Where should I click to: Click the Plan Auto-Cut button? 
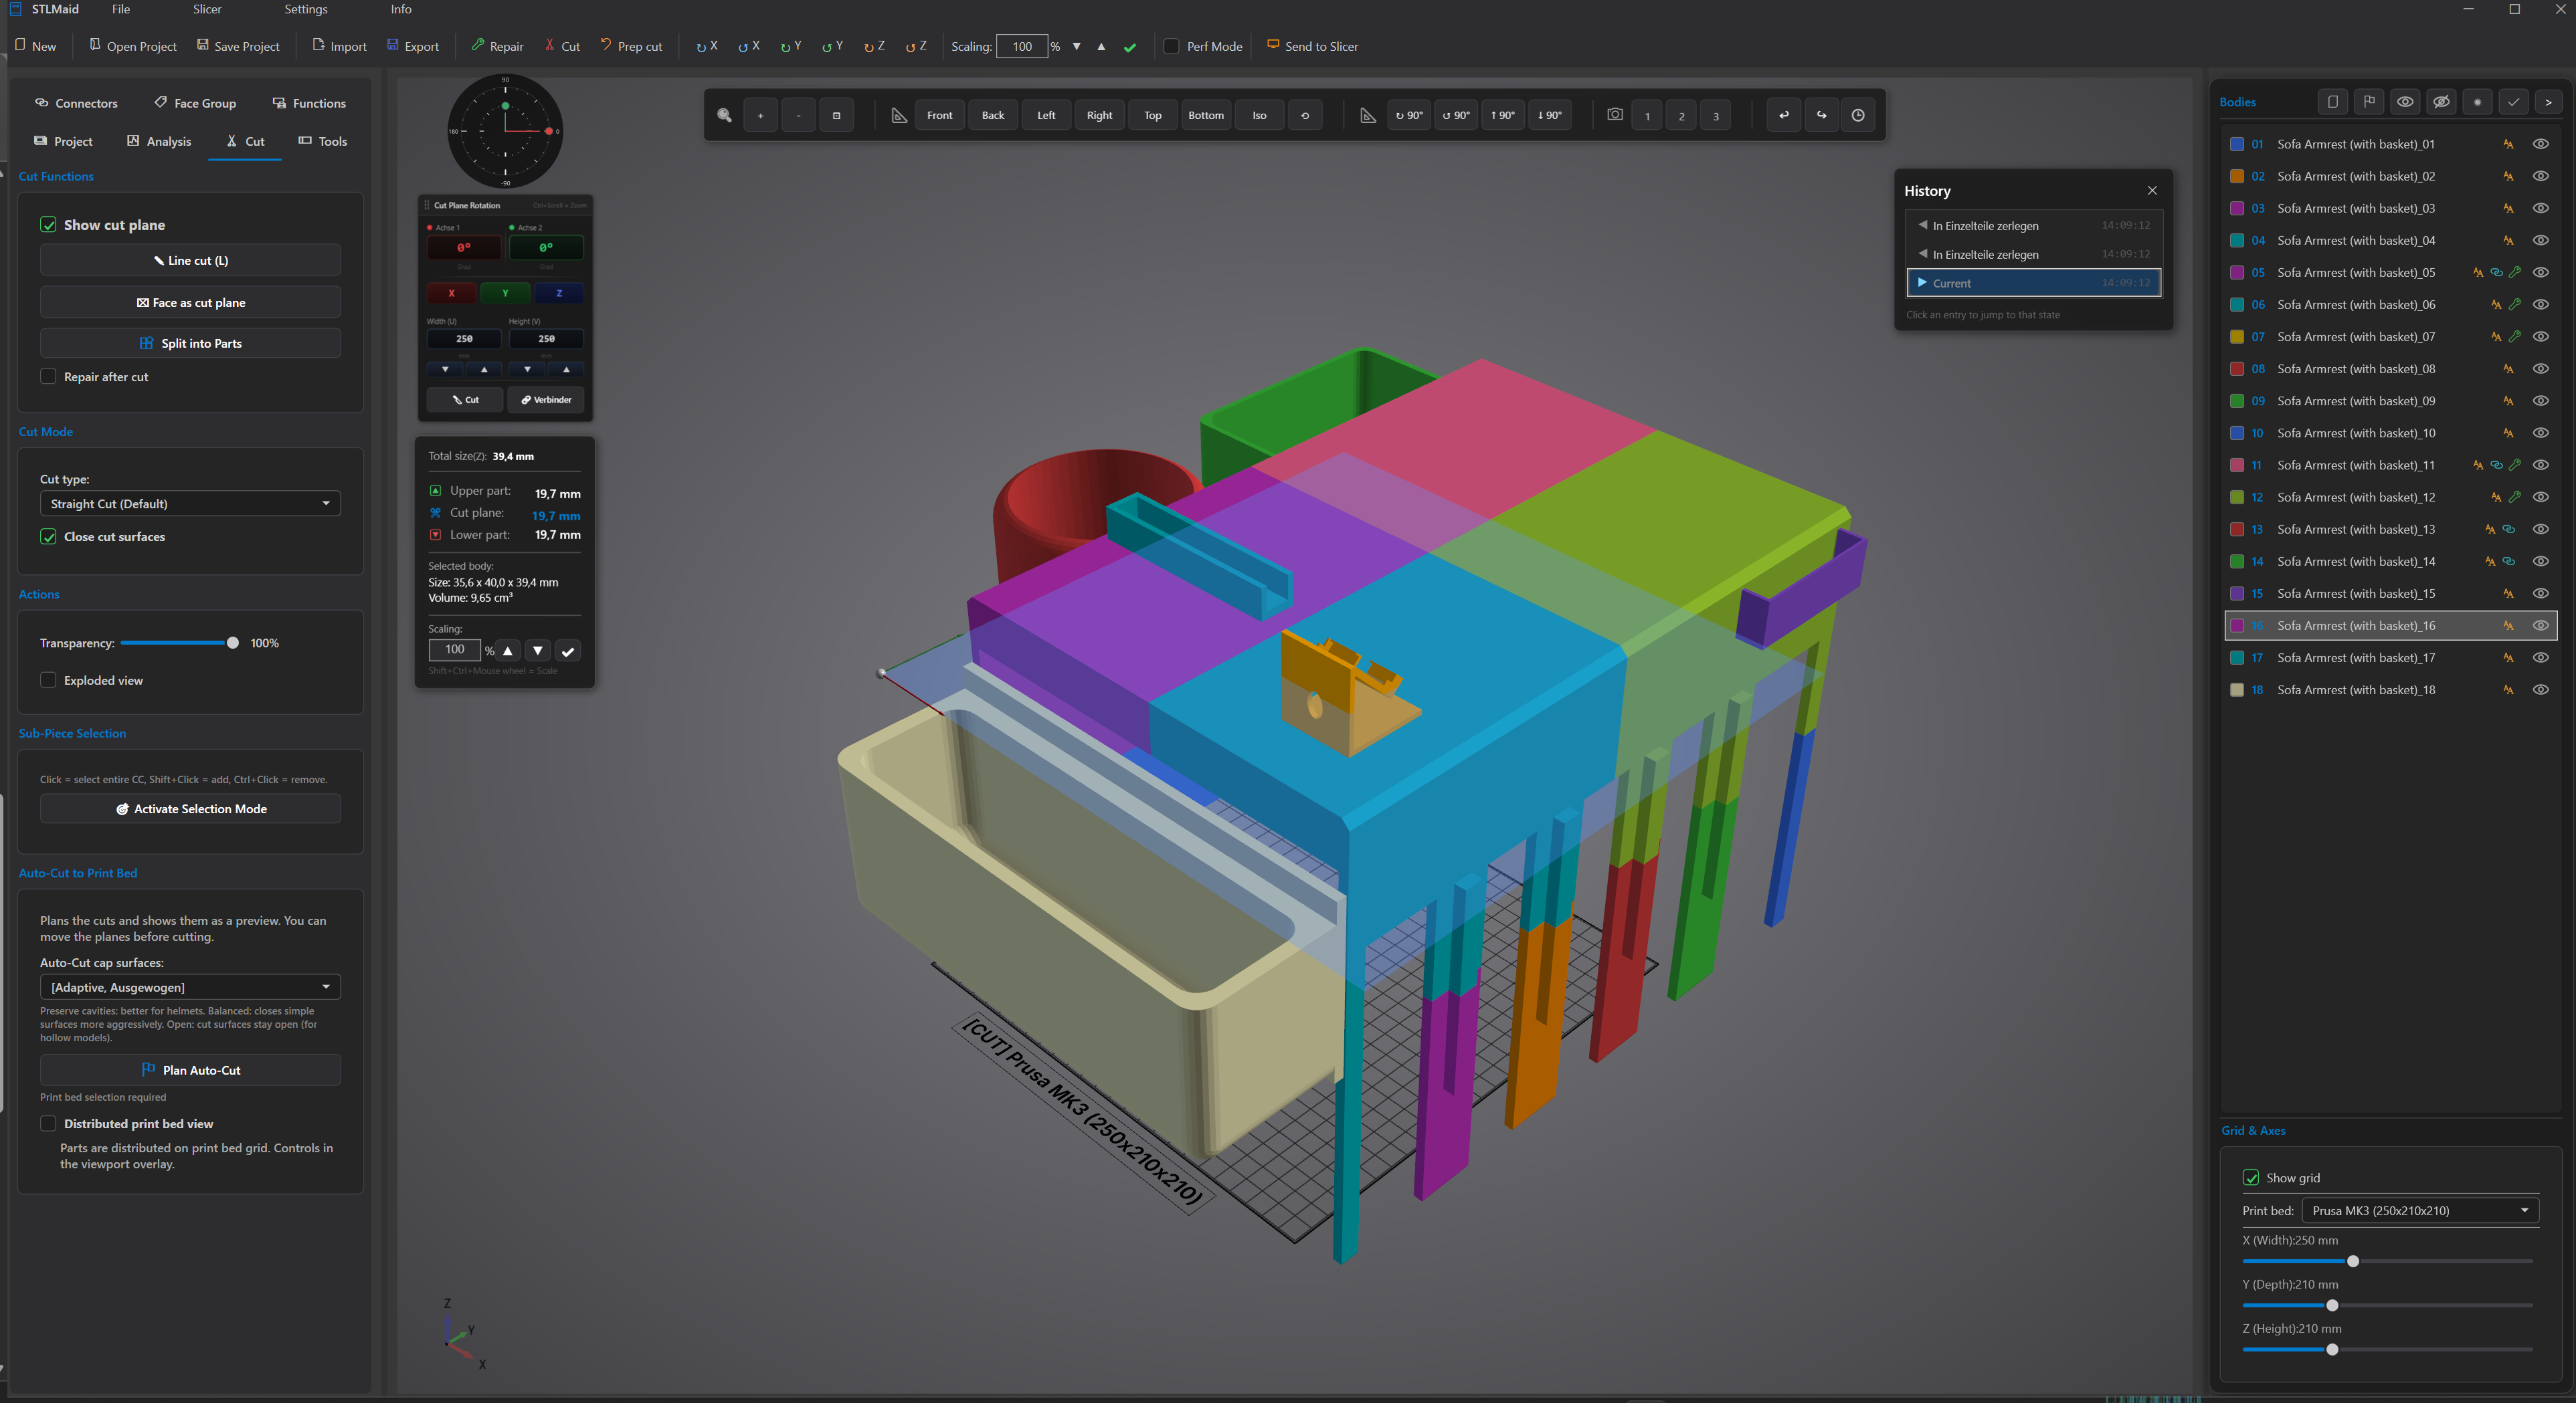coord(190,1069)
